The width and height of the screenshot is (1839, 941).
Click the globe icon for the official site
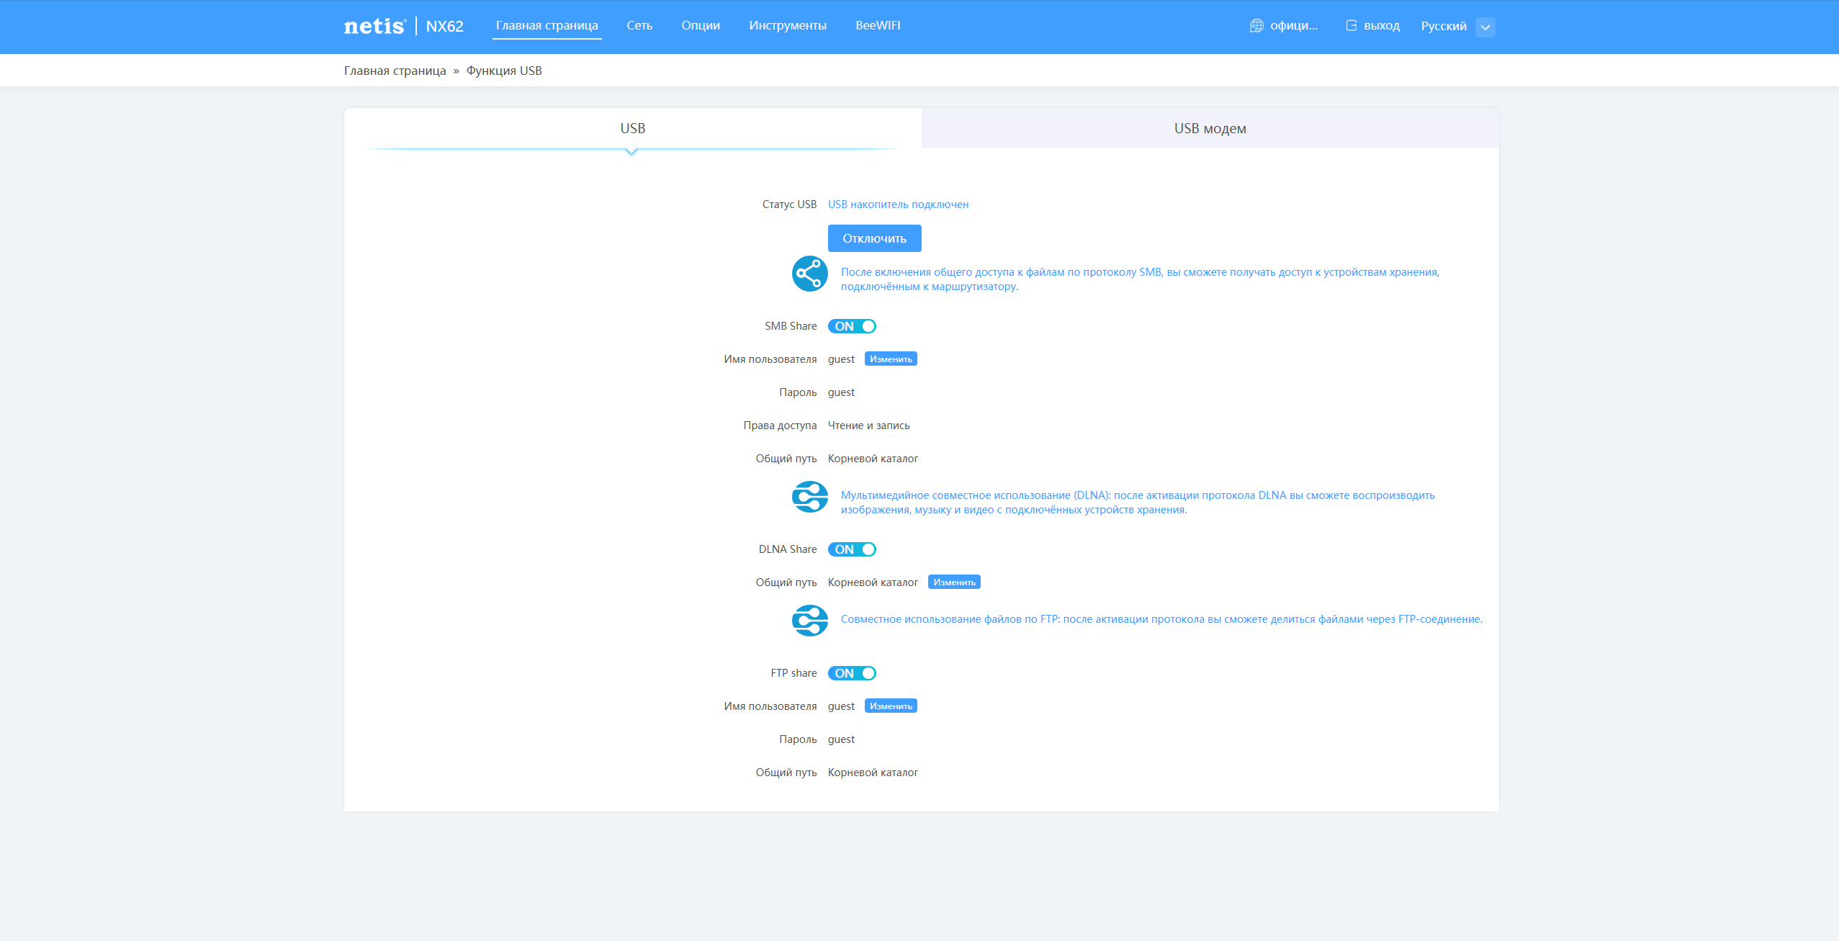(x=1256, y=26)
